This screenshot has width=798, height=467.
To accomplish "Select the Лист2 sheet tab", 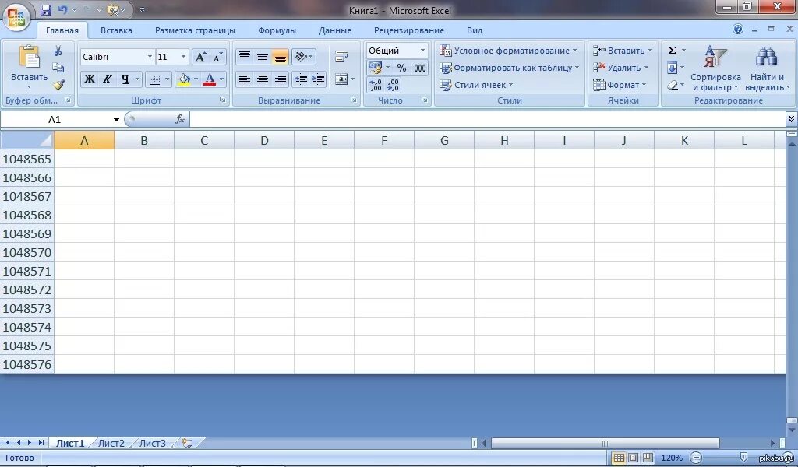I will 111,443.
